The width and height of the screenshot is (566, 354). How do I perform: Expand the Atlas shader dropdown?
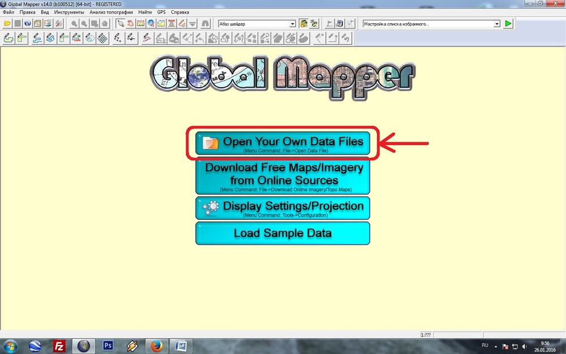pyautogui.click(x=293, y=24)
